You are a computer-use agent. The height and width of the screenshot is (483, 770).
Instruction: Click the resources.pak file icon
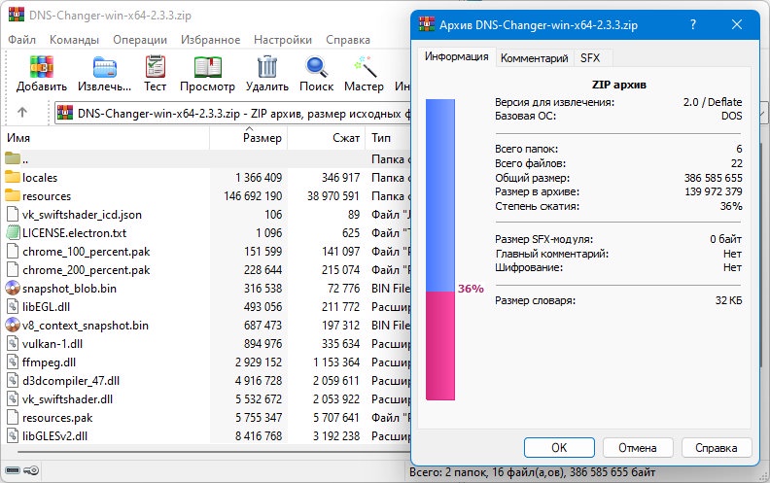13,417
